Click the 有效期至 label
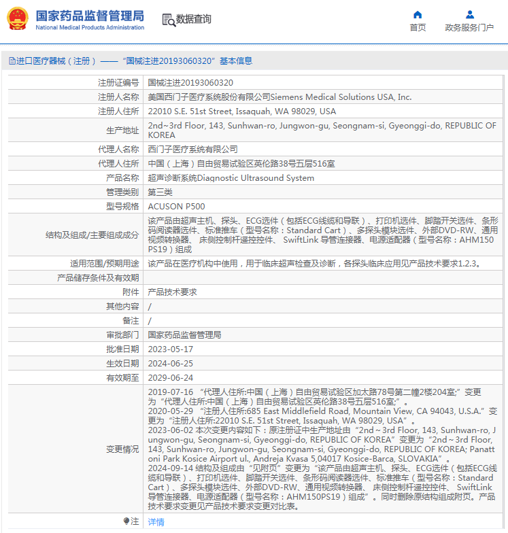The image size is (508, 533). tap(122, 378)
